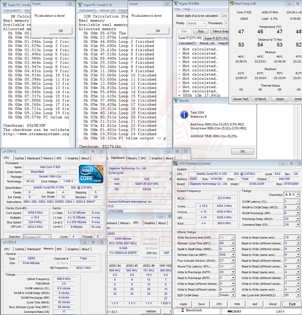Open the Command Rate (CR) 1N dropdown
The width and height of the screenshot is (302, 315).
click(298, 225)
